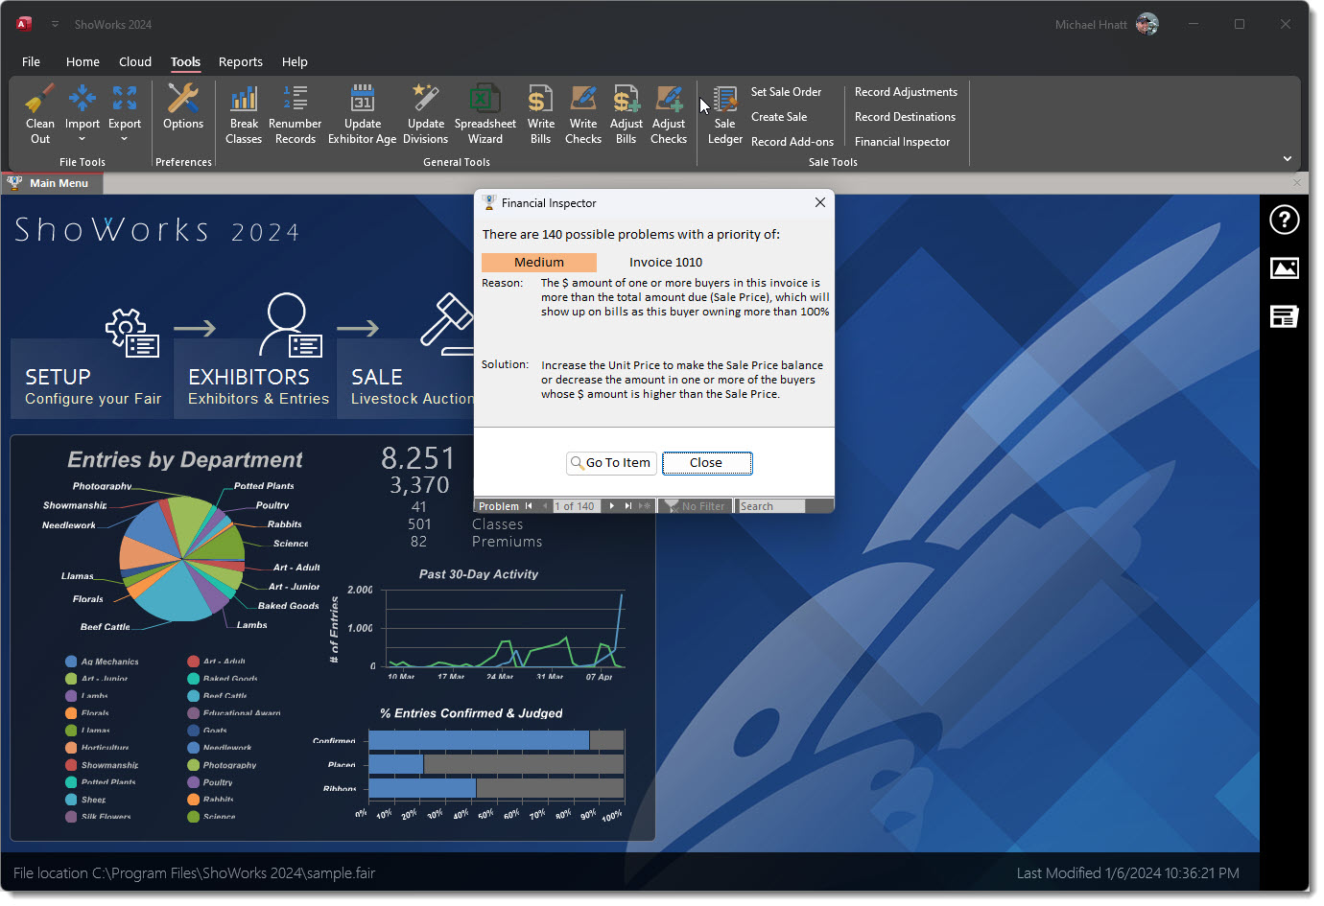
Task: Click the picture icon in right sidebar
Action: point(1284,268)
